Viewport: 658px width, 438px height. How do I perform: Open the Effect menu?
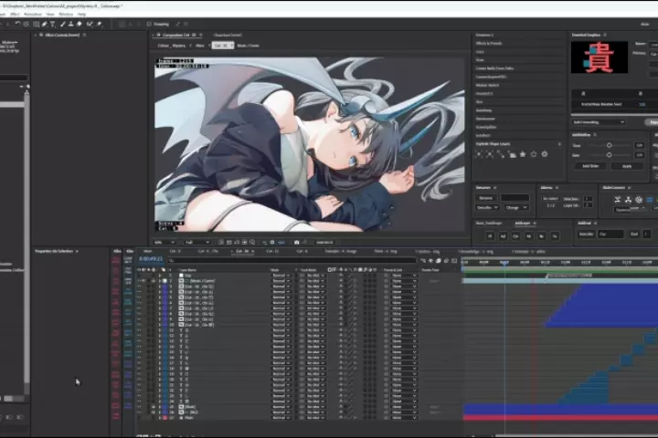[15, 15]
